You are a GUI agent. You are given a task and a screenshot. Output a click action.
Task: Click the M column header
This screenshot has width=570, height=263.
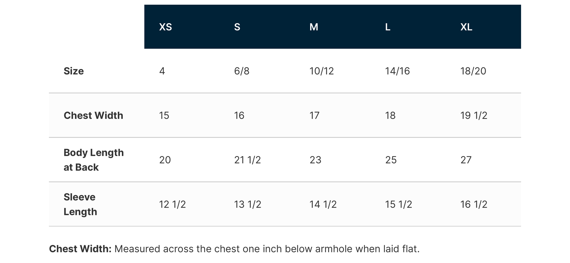tap(314, 27)
